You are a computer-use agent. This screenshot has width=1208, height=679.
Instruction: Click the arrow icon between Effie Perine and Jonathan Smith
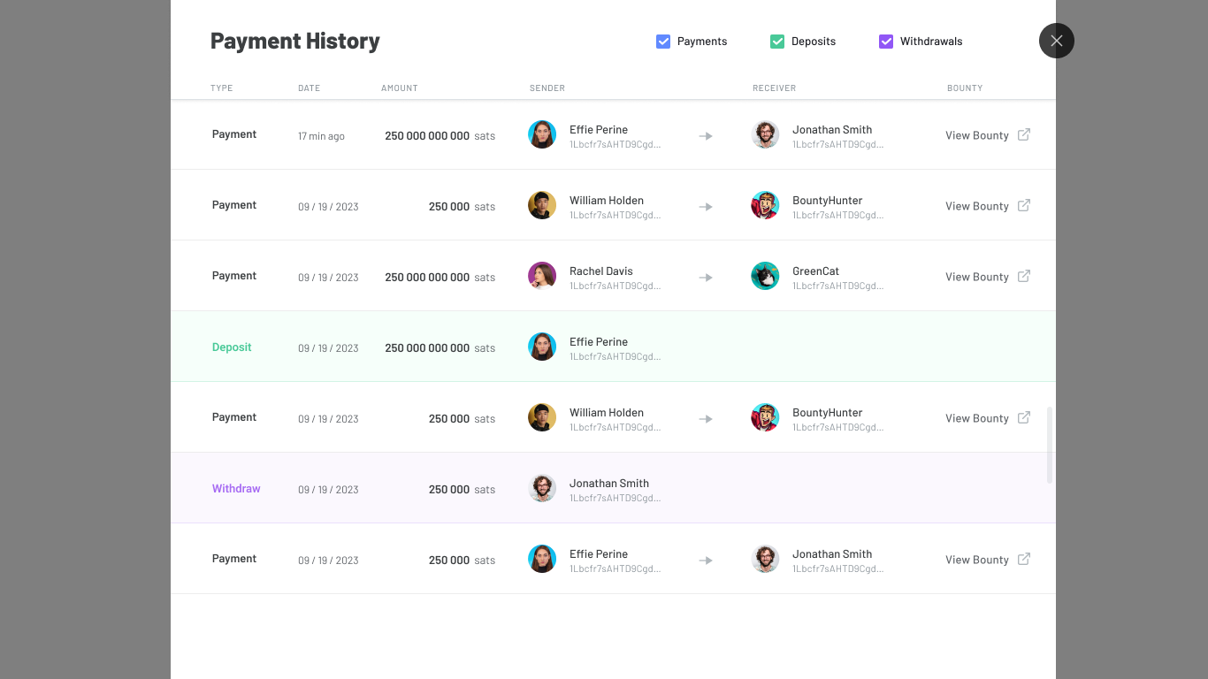coord(705,135)
